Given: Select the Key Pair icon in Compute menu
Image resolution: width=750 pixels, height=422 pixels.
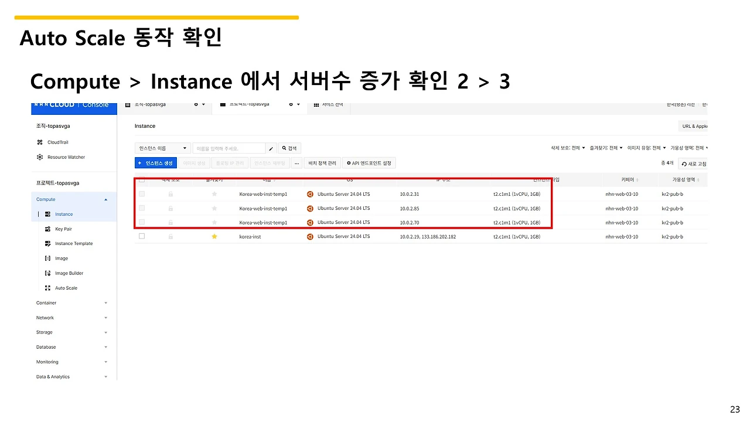Looking at the screenshot, I should click(x=48, y=229).
